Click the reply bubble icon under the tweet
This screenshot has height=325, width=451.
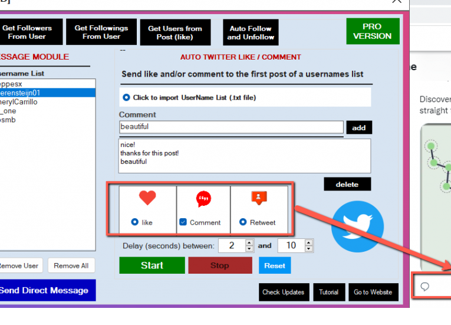pos(424,287)
